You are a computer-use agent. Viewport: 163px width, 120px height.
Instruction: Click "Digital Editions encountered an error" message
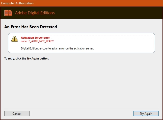tap(57, 48)
